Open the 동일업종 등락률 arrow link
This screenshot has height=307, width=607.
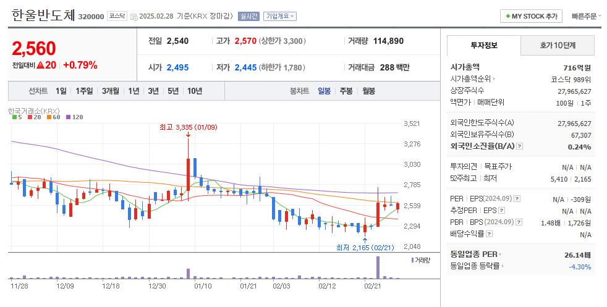(503, 266)
